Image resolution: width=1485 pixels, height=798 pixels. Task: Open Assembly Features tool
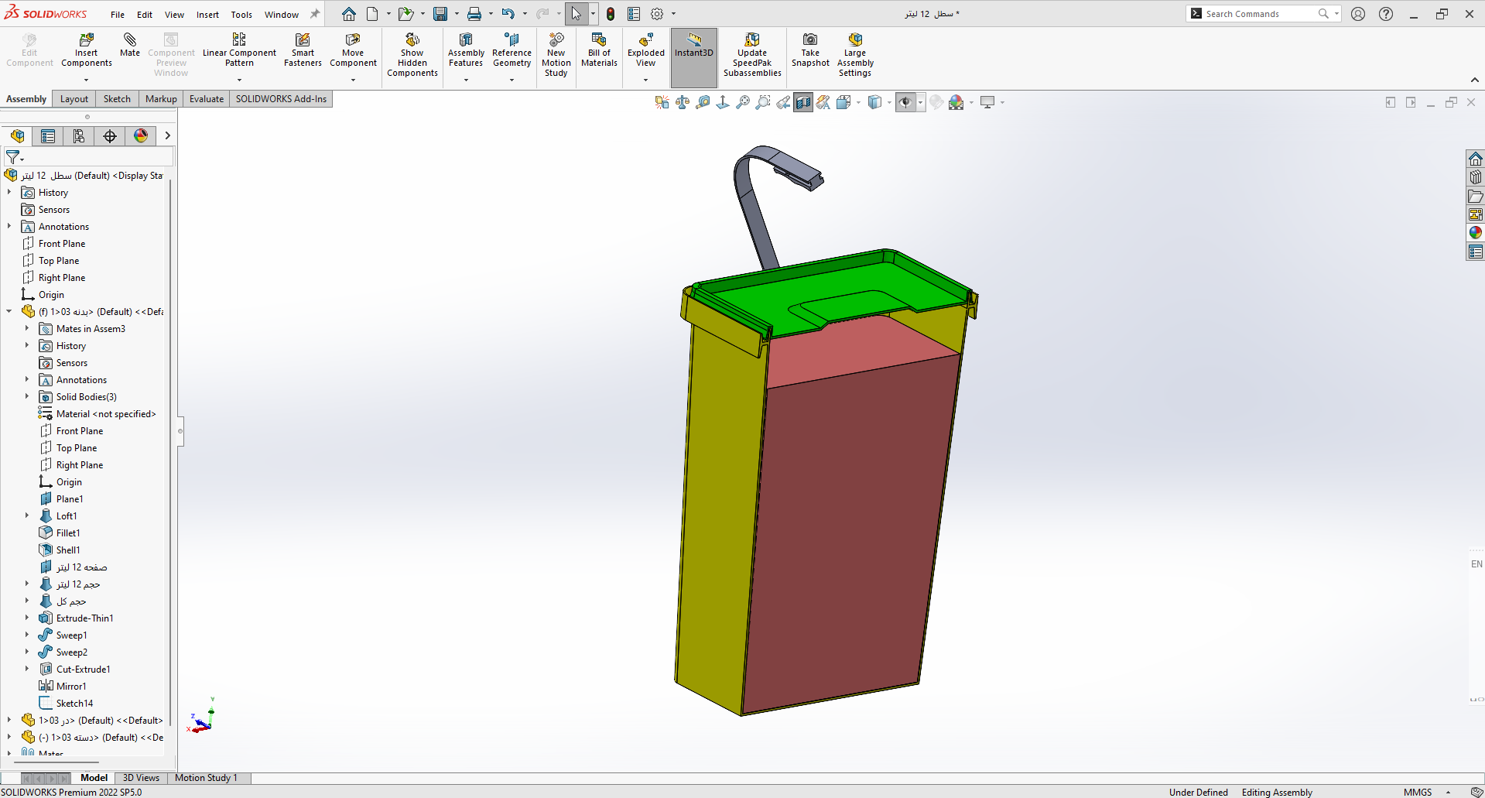point(466,50)
